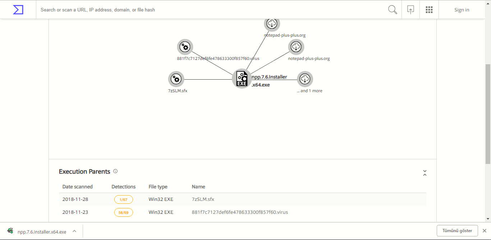
Task: Click the VirusTotal sigma logo
Action: [x=18, y=10]
